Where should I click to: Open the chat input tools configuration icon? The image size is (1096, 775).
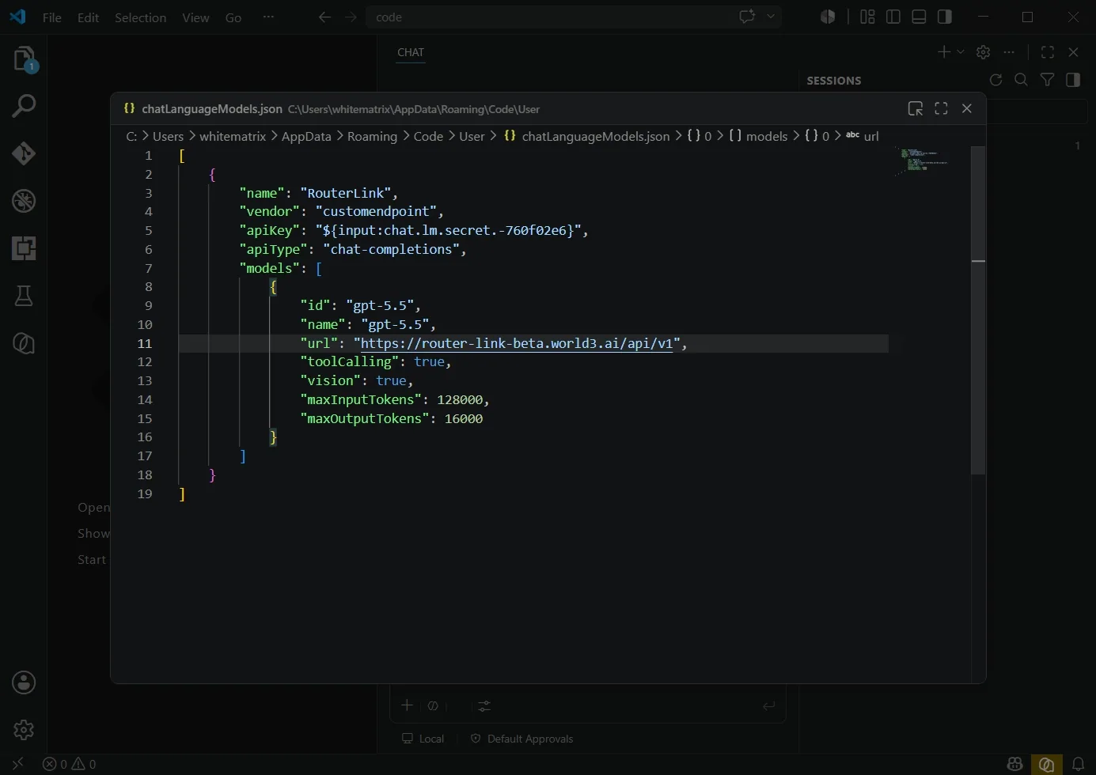(x=484, y=705)
